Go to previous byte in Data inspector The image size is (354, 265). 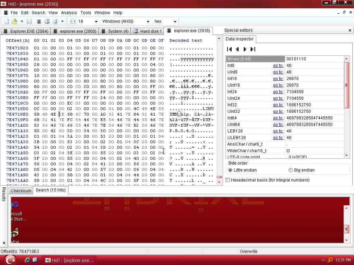point(237,49)
